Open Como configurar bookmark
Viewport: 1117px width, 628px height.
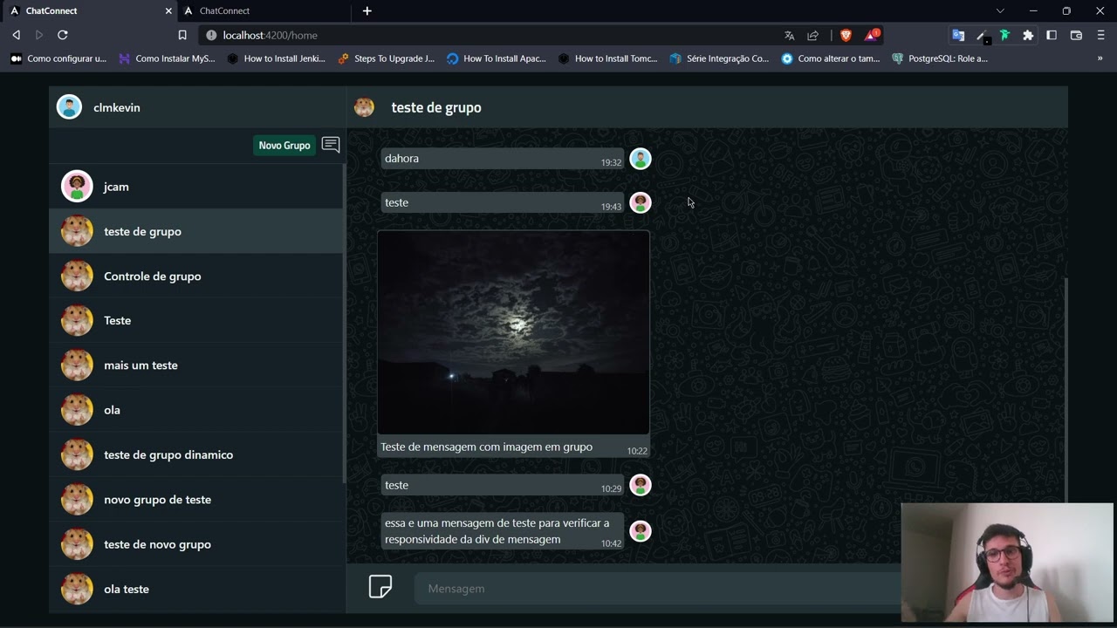pyautogui.click(x=58, y=58)
